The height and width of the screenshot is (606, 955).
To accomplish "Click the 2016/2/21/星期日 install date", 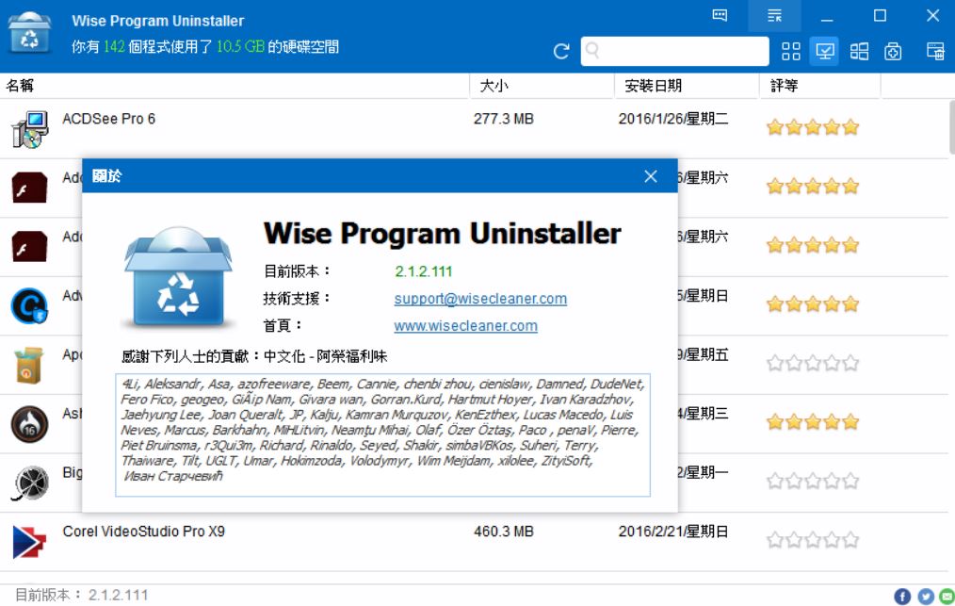I will [x=673, y=532].
